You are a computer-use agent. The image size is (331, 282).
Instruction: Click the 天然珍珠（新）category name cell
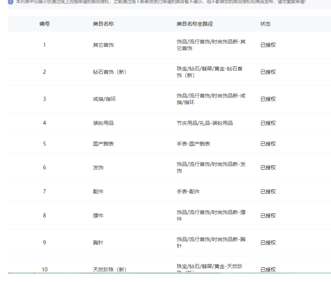pos(109,270)
